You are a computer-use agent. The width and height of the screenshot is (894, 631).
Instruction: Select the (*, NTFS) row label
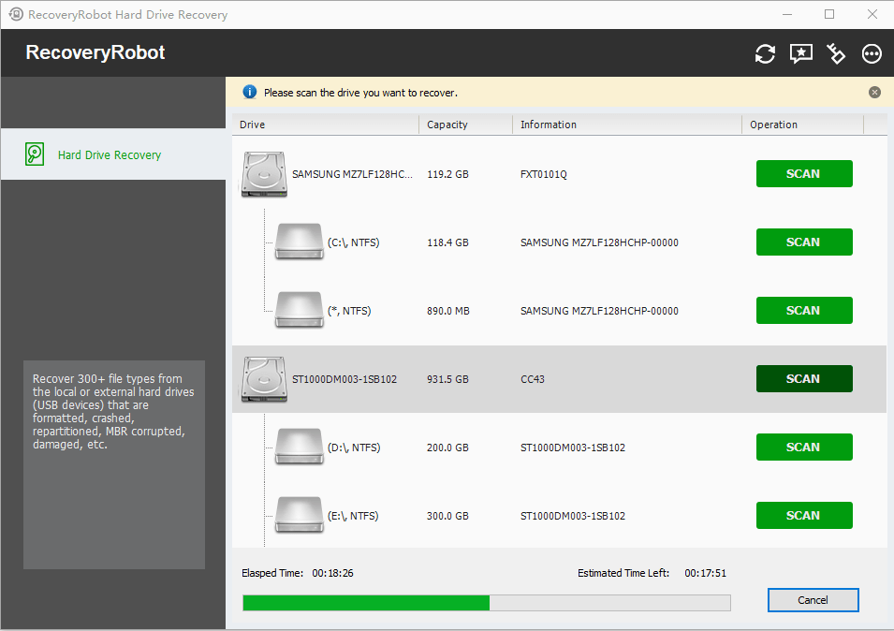click(349, 311)
